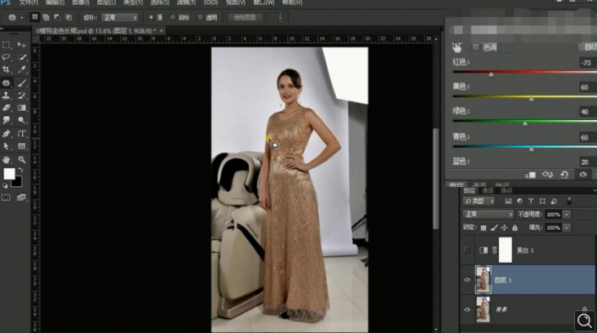The width and height of the screenshot is (597, 333).
Task: Click the 使用图案 button
Action: pos(245,18)
